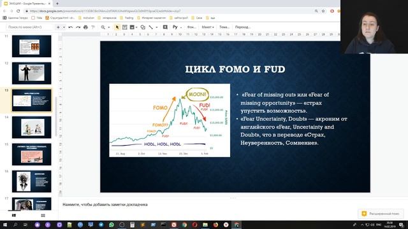Switch to grid view icon
The width and height of the screenshot is (408, 229).
pyautogui.click(x=43, y=216)
